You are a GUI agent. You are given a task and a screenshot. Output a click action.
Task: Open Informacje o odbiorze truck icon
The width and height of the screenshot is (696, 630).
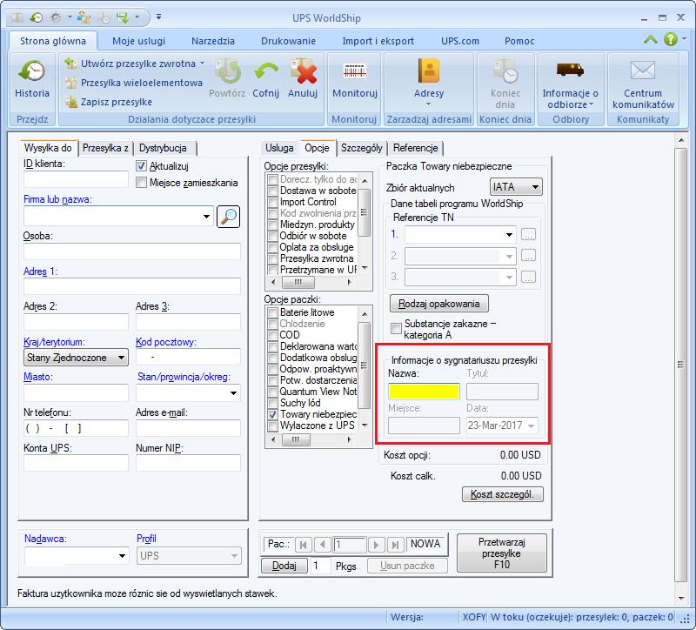[x=571, y=70]
